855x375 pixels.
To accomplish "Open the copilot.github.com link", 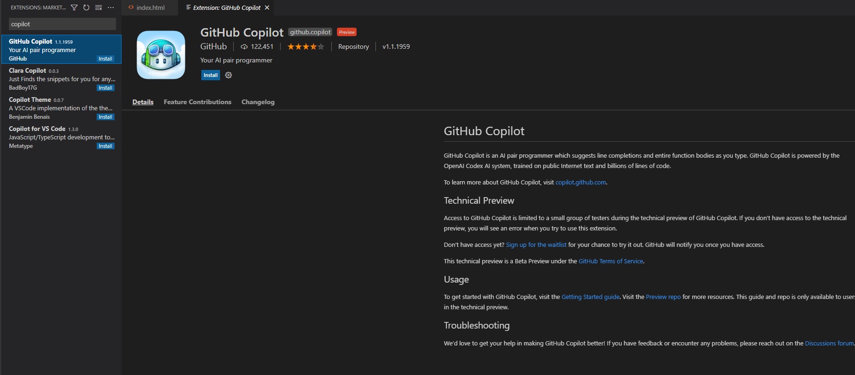I will pos(580,182).
